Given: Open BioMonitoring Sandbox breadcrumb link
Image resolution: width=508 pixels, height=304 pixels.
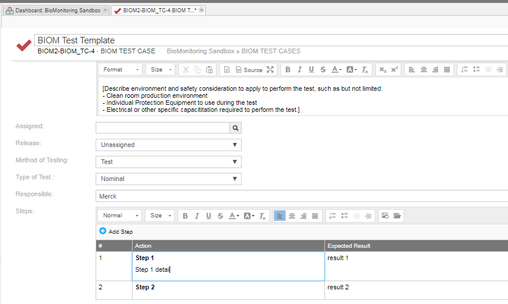Looking at the screenshot, I should pos(201,51).
